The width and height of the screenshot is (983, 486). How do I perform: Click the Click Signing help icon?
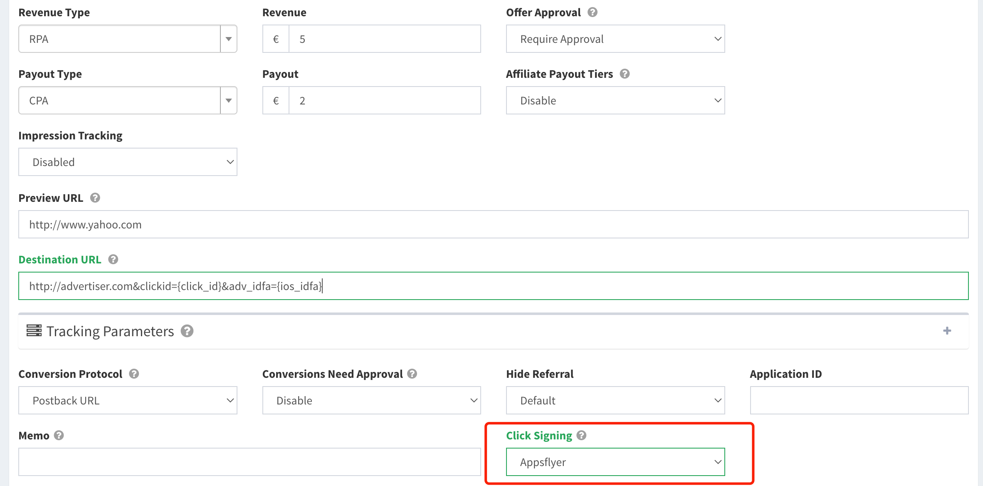pos(582,436)
